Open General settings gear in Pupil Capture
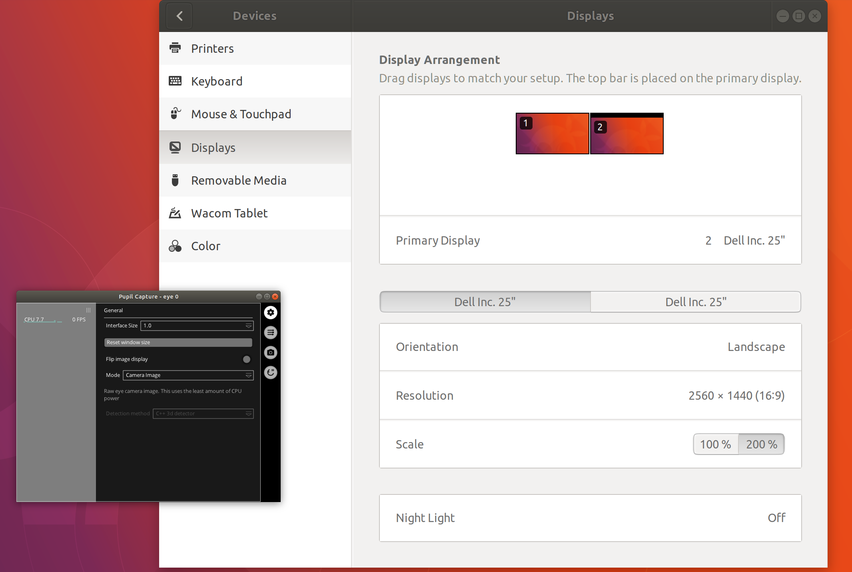The image size is (852, 572). click(271, 313)
